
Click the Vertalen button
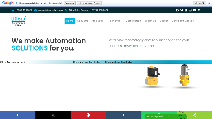[x=70, y=3]
